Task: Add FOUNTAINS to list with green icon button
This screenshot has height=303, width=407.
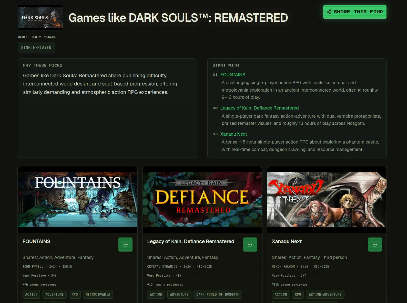Action: (x=125, y=244)
